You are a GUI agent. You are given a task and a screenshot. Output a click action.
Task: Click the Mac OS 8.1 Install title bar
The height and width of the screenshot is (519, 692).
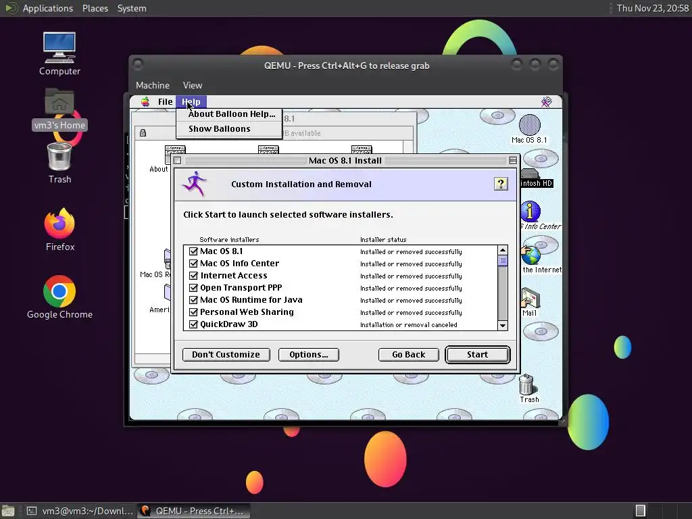345,161
